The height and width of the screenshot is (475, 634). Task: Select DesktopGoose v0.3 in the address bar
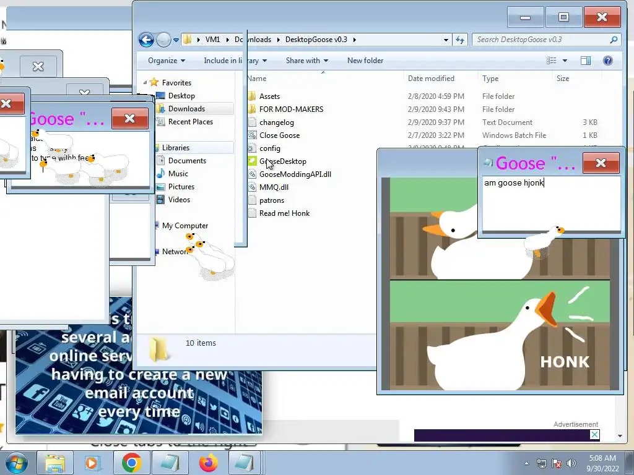(316, 40)
